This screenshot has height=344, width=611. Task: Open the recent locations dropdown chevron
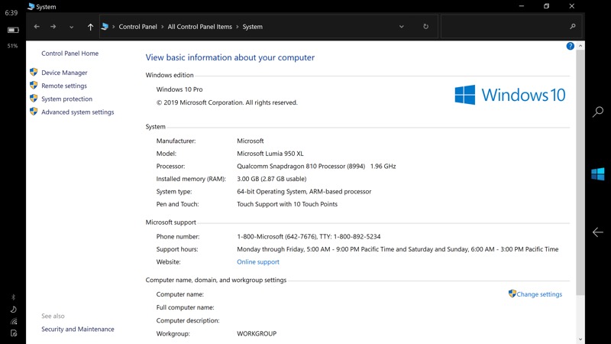point(71,27)
